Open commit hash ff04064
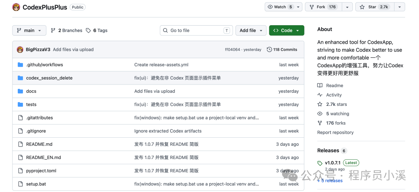 tap(232, 49)
